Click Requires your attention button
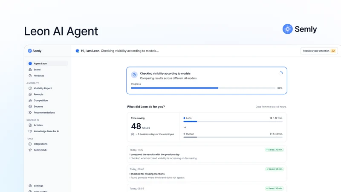341x192 pixels. point(319,51)
